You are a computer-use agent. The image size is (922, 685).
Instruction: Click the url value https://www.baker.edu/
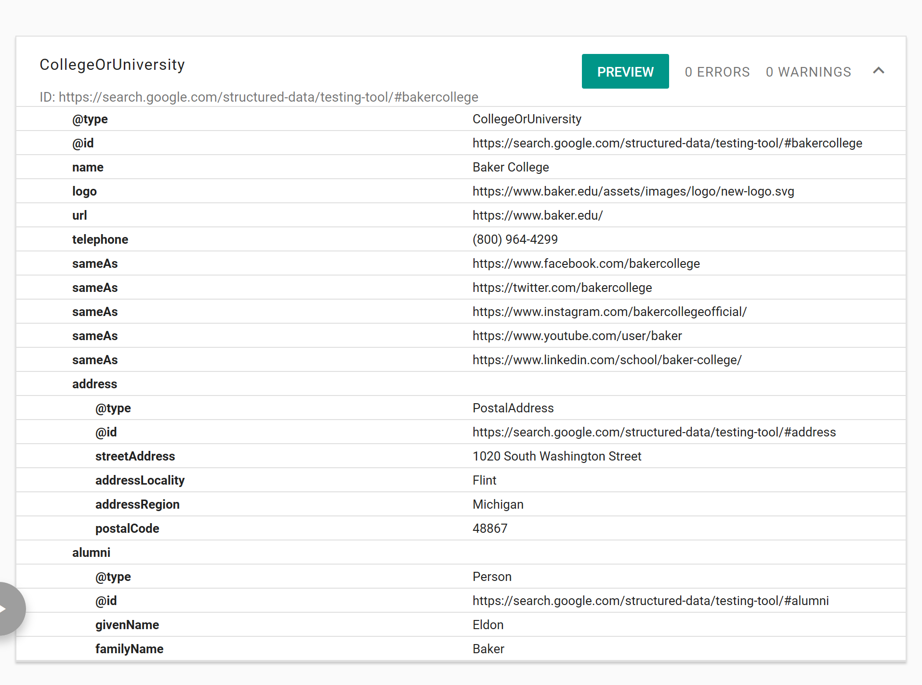click(538, 215)
